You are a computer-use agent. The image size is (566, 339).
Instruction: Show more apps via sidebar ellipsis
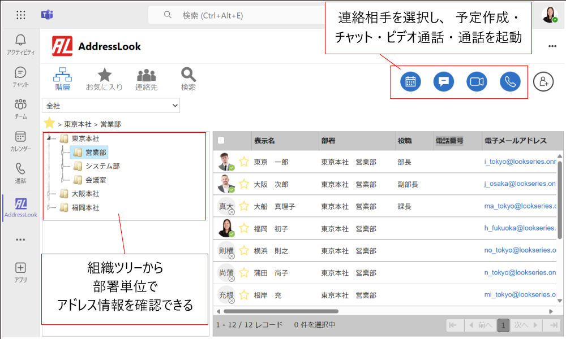point(20,240)
